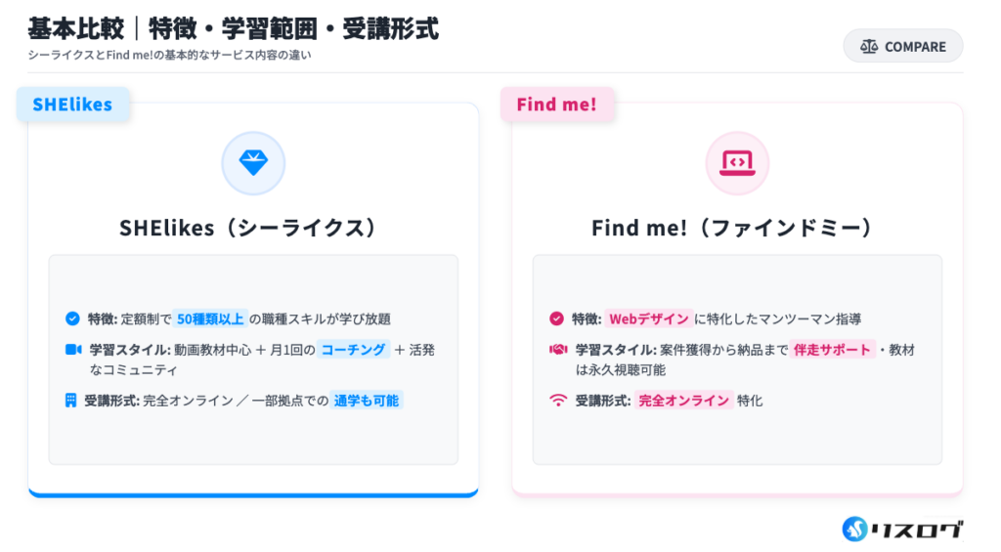Select the blue SHElikes tab label
The height and width of the screenshot is (552, 1001).
pyautogui.click(x=72, y=105)
